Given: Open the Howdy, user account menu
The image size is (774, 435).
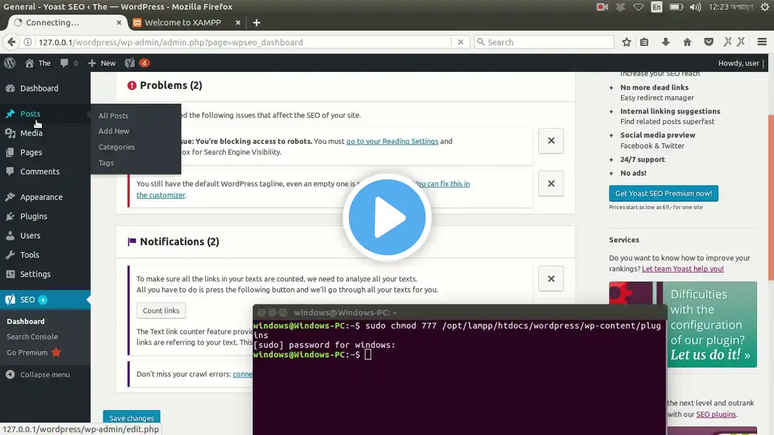Looking at the screenshot, I should [x=739, y=63].
